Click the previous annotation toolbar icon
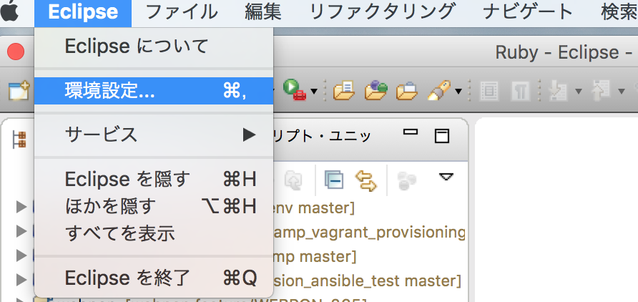 coord(600,91)
